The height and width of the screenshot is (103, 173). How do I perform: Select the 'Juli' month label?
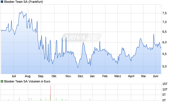[14, 76]
